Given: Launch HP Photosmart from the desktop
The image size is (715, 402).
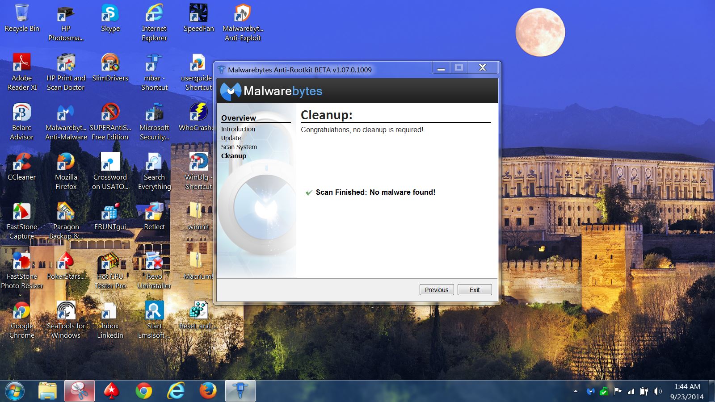Looking at the screenshot, I should coord(66,23).
